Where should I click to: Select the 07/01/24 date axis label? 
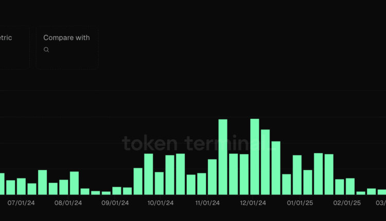coord(21,203)
